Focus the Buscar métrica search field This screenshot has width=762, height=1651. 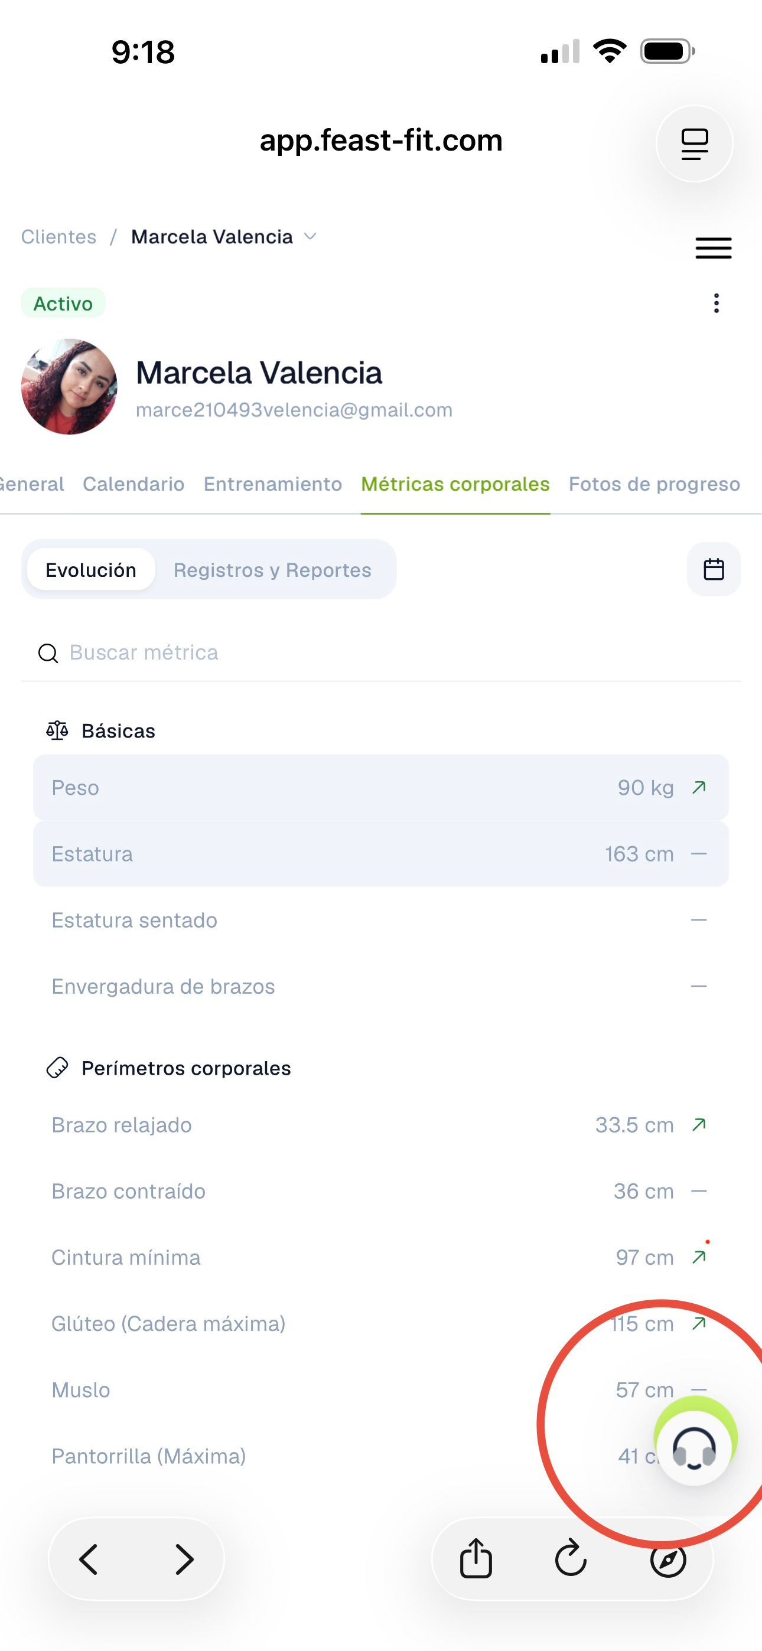tap(381, 652)
